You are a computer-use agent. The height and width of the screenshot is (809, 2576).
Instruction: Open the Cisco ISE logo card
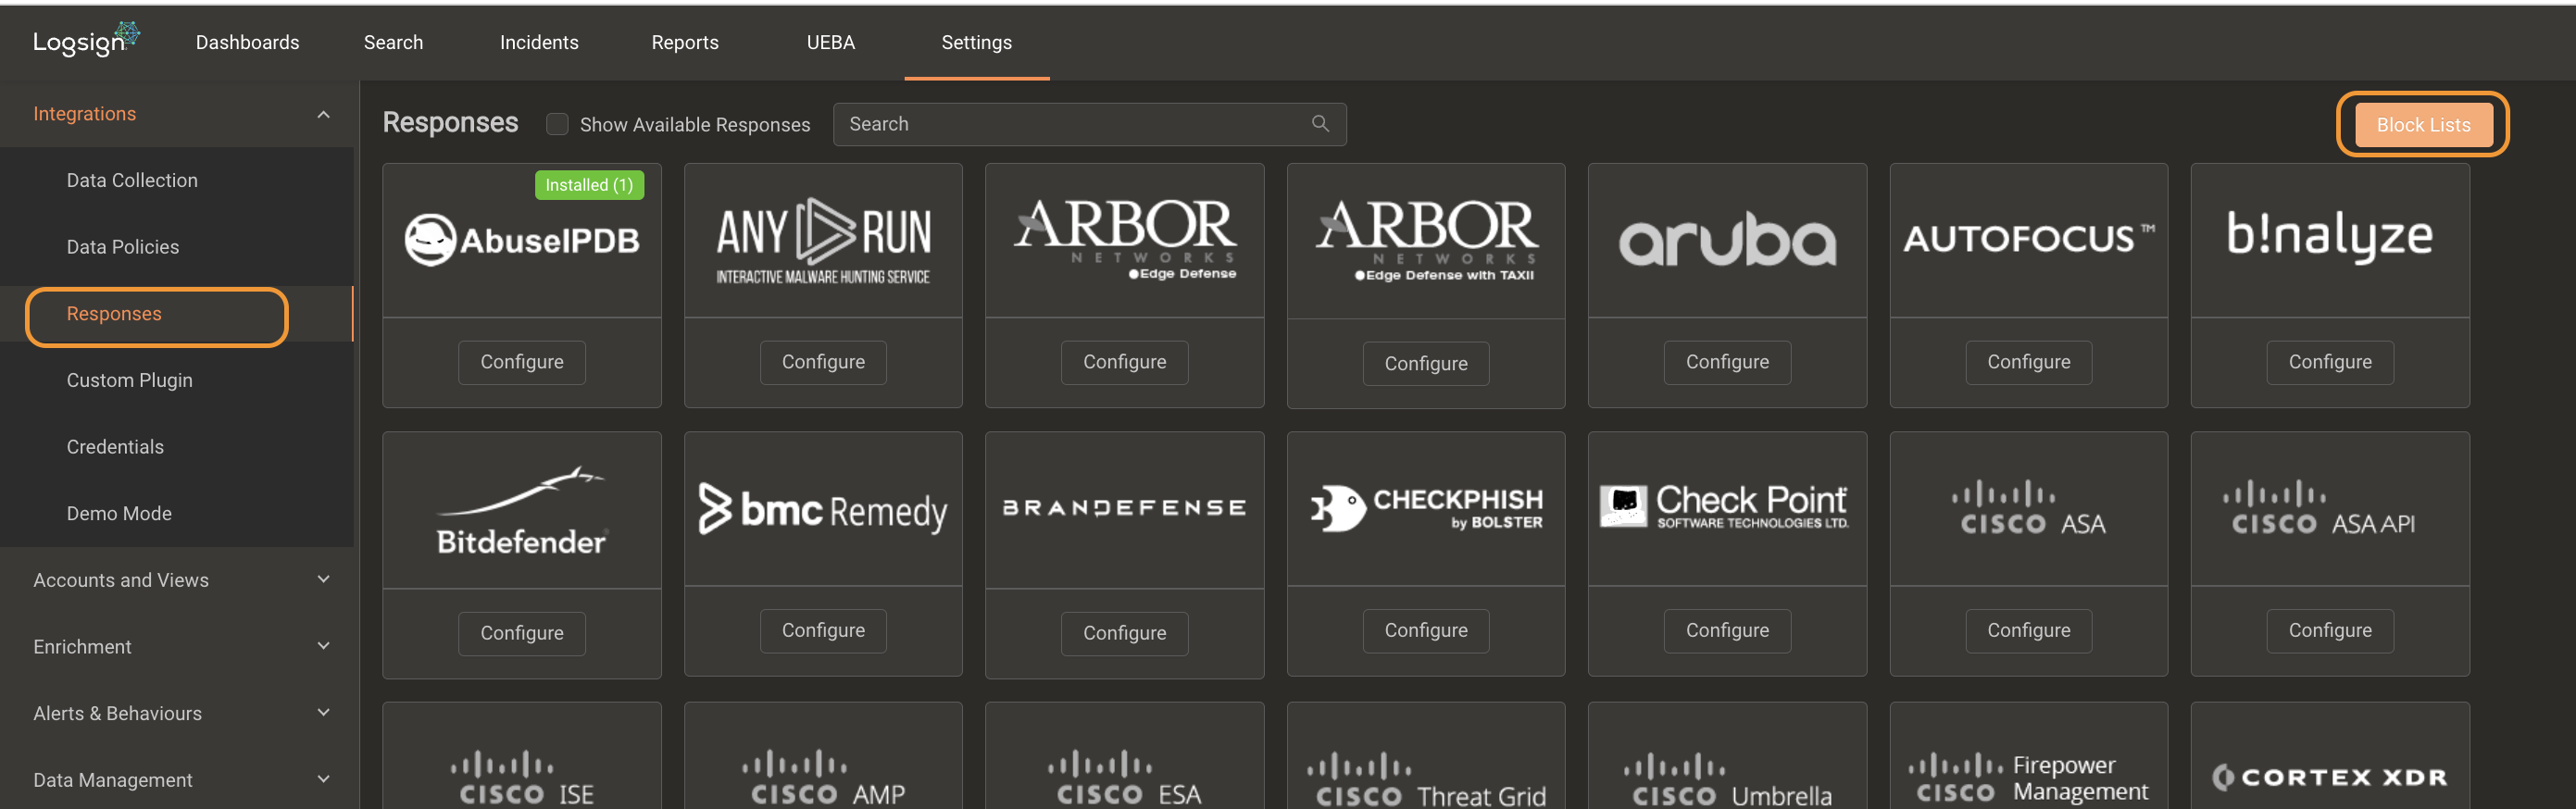pos(521,778)
